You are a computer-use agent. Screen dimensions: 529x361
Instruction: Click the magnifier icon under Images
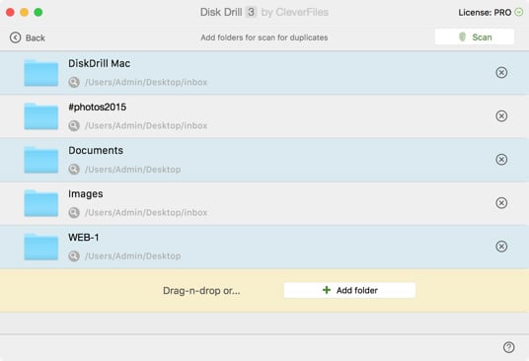(x=74, y=213)
